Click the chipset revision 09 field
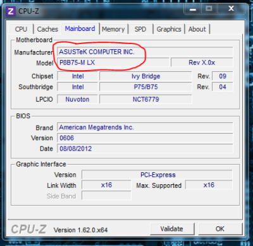Viewport: 253px width, 246px height. click(x=223, y=76)
